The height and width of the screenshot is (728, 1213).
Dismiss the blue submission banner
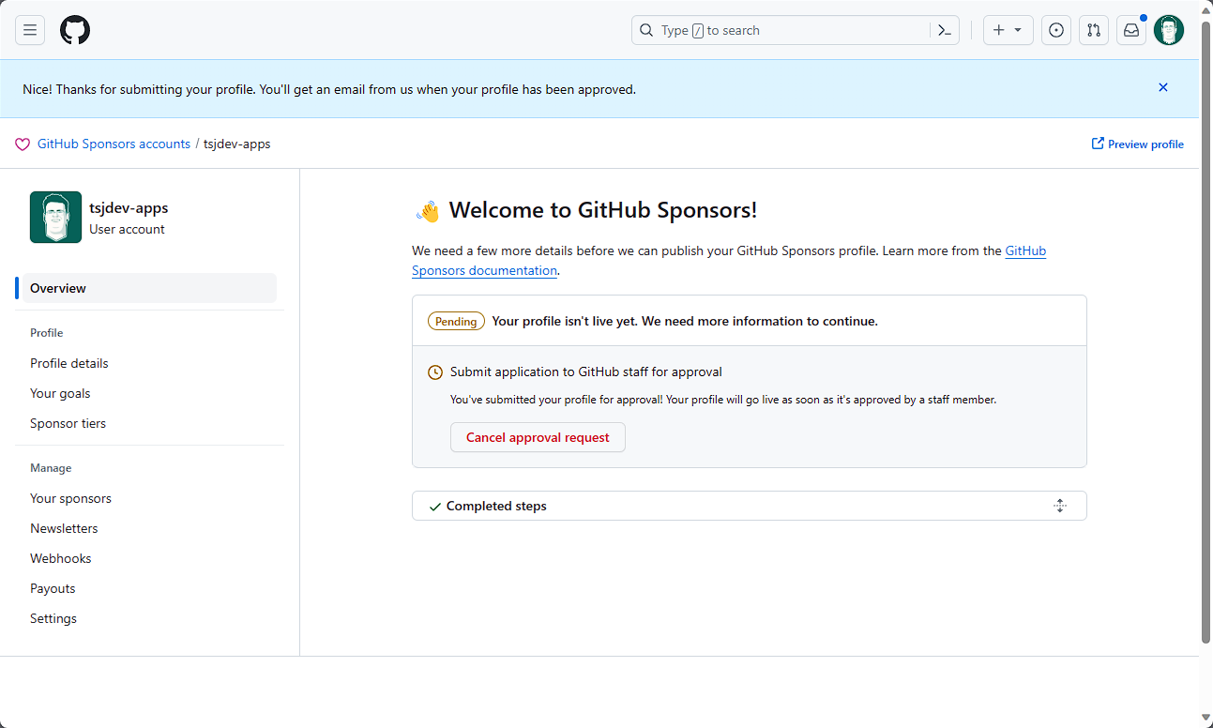(x=1163, y=87)
